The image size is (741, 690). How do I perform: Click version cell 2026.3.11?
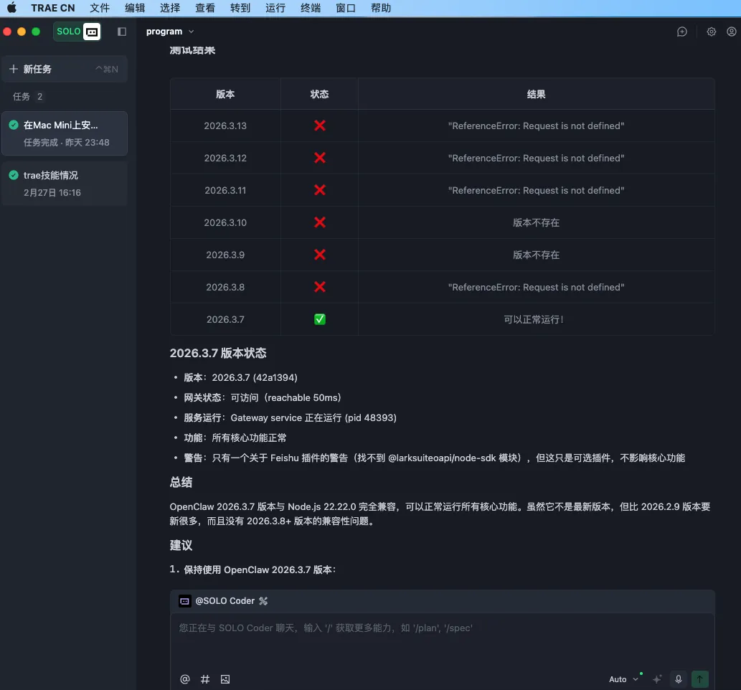point(225,190)
